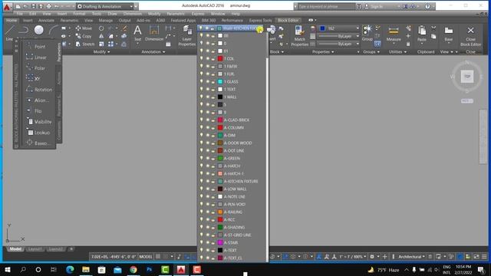Screen dimensions: 491x276
Task: Click the MODEL button in status bar
Action: [x=146, y=257]
